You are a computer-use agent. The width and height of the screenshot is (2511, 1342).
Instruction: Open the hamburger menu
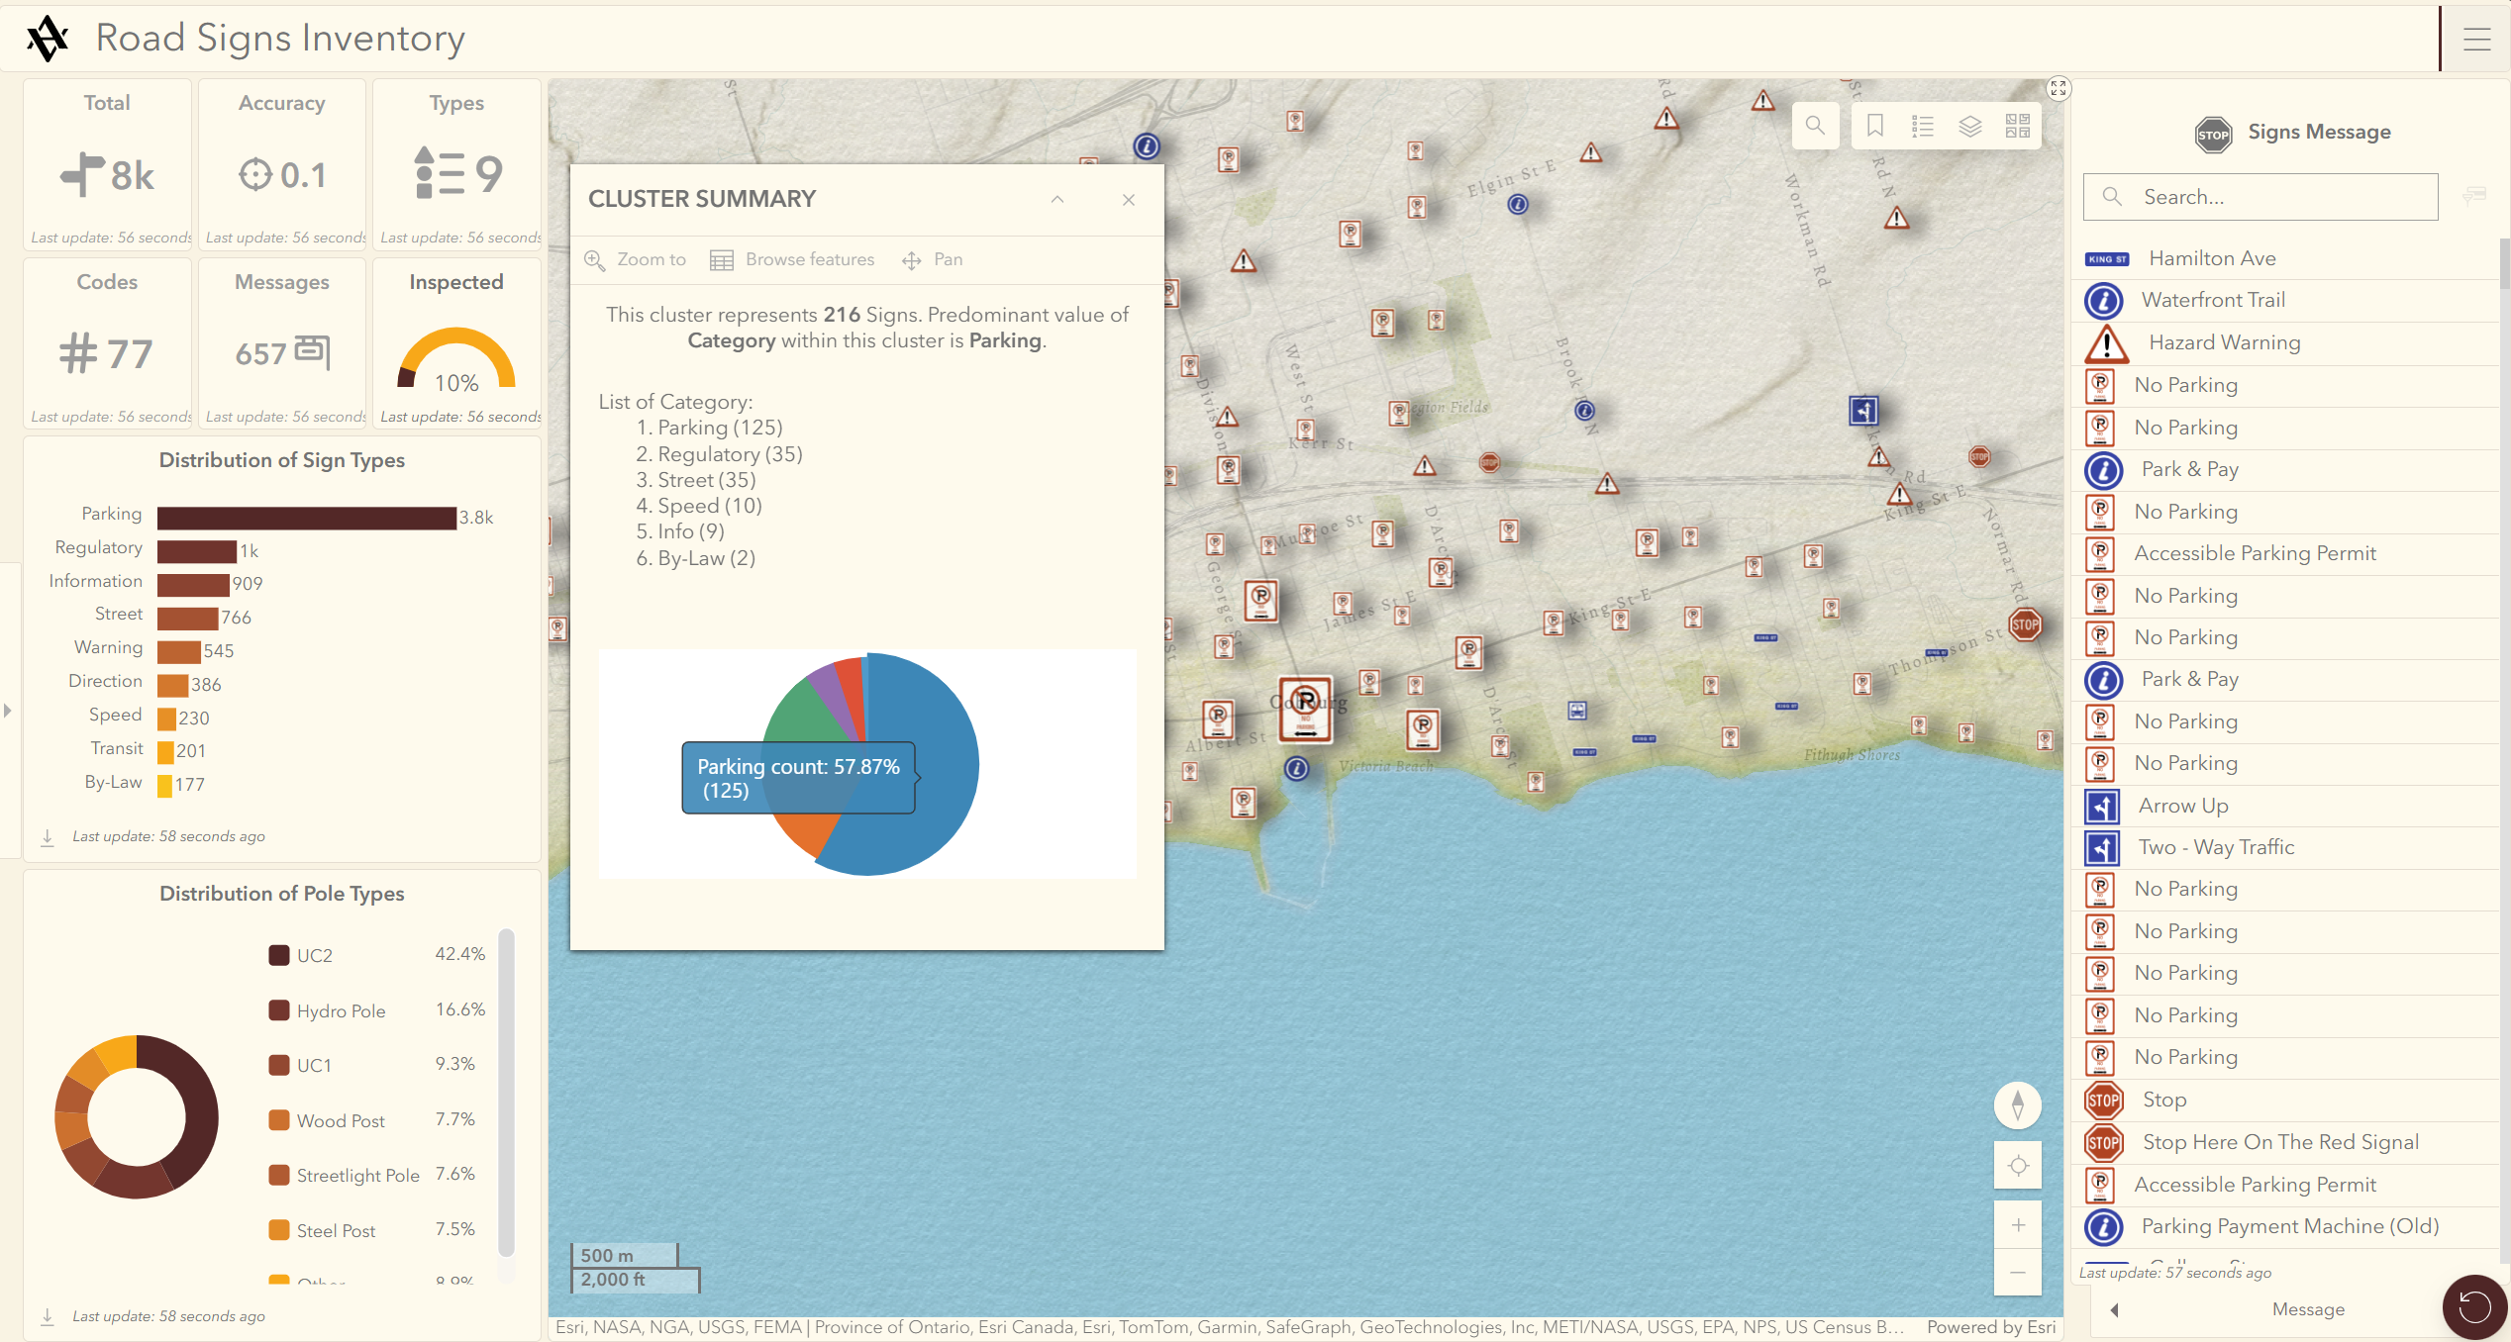[x=2475, y=40]
